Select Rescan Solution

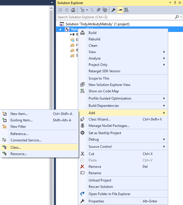click(123, 187)
